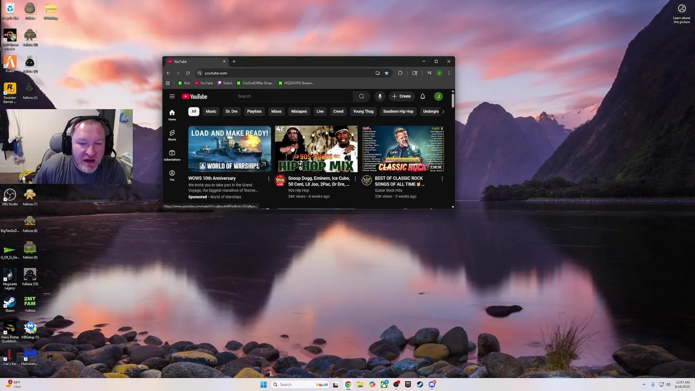Select the Creed filter chip
The width and height of the screenshot is (695, 391).
[x=338, y=111]
